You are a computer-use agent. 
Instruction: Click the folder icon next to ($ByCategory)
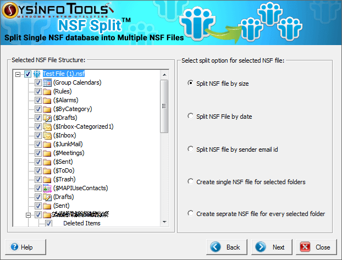coord(47,109)
